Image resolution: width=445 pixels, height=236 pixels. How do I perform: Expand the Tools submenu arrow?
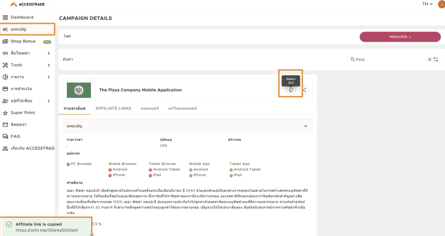click(x=49, y=65)
